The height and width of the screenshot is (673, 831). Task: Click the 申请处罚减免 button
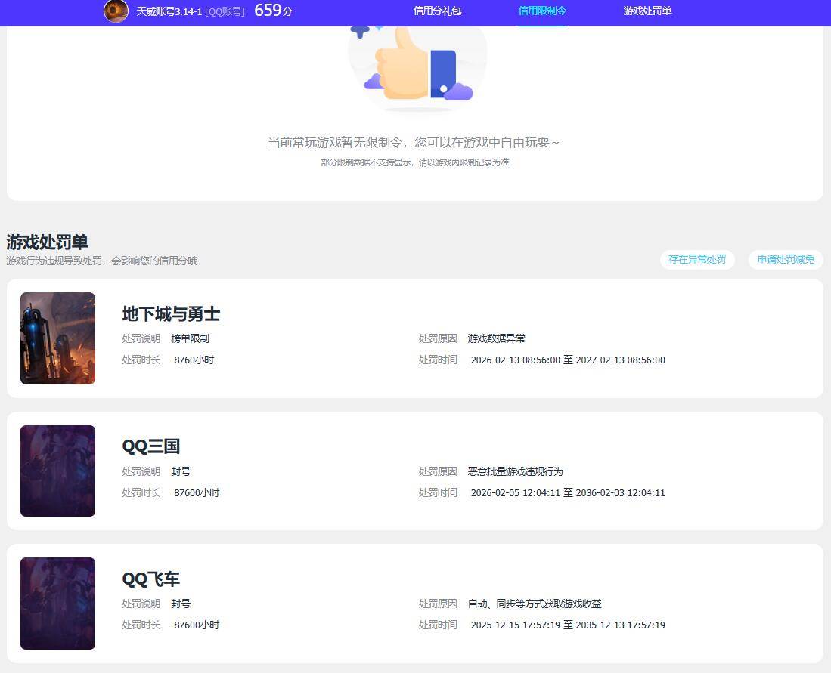pos(785,259)
